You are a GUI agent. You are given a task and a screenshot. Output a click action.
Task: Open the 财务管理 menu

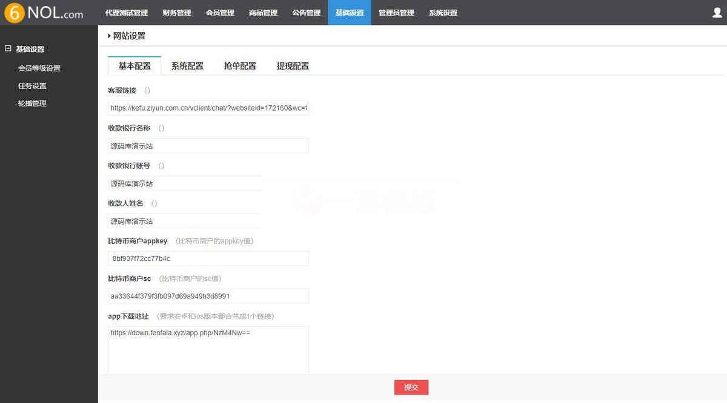point(176,12)
